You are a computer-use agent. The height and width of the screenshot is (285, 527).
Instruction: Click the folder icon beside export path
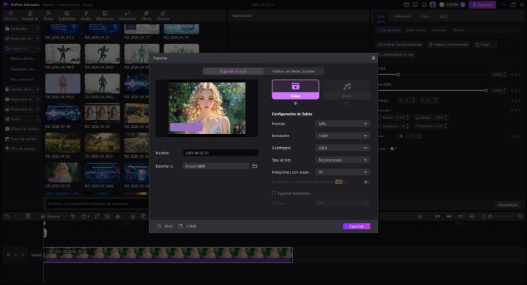click(255, 166)
